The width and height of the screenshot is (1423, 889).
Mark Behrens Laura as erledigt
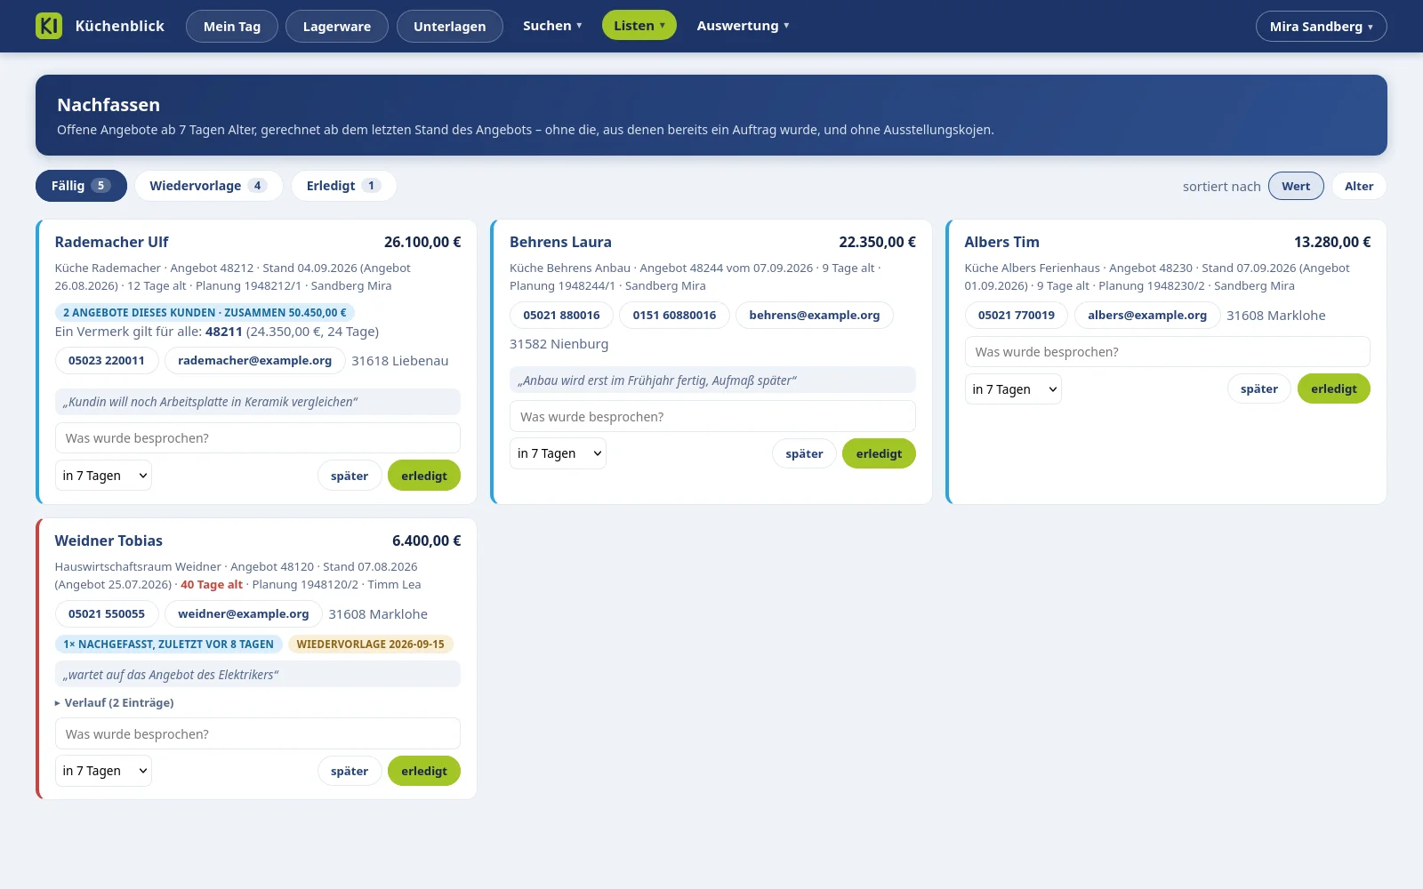[879, 453]
